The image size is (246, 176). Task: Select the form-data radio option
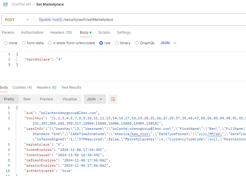[x=24, y=43]
